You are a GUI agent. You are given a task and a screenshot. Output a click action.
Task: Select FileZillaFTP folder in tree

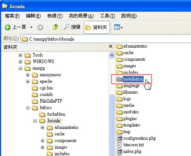pyautogui.click(x=47, y=101)
